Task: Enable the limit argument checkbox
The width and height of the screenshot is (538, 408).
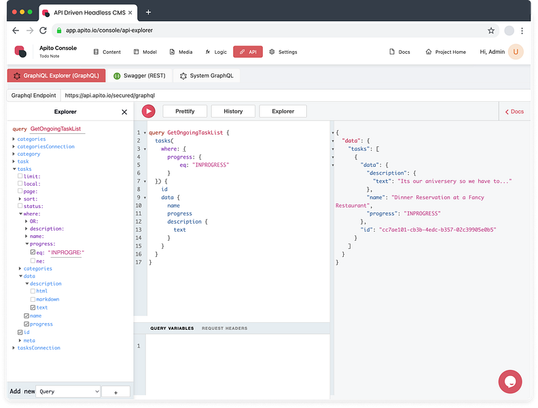Action: (20, 176)
